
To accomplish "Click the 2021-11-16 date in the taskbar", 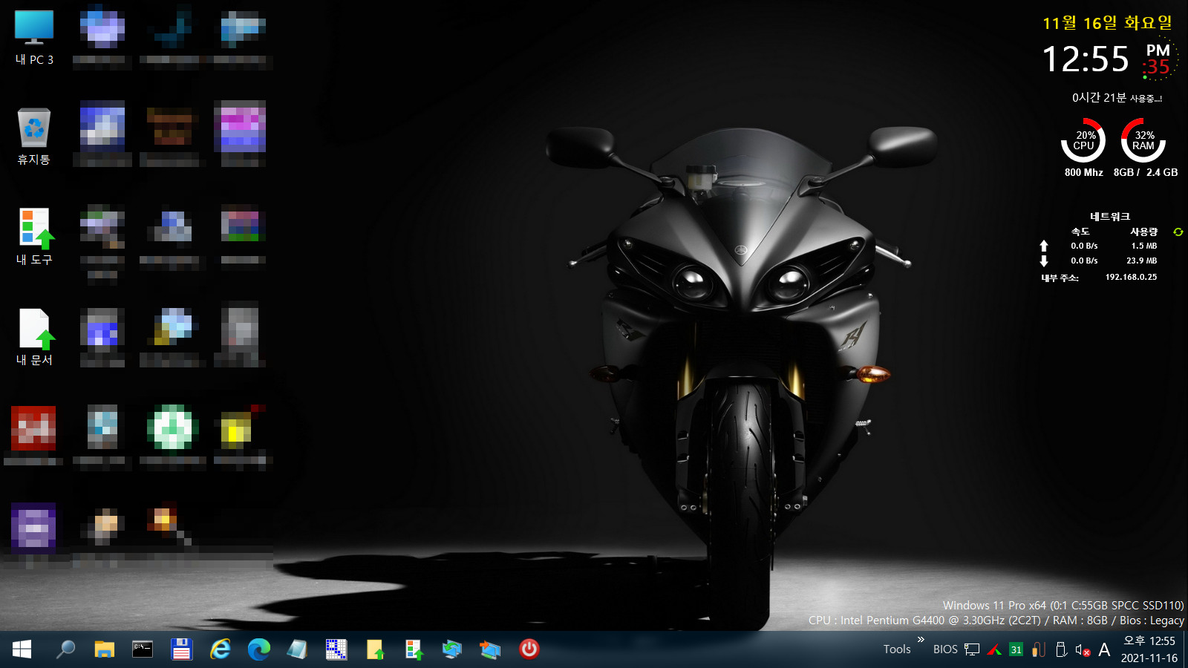I will 1149,658.
